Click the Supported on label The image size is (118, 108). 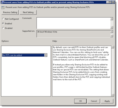coord(28,31)
